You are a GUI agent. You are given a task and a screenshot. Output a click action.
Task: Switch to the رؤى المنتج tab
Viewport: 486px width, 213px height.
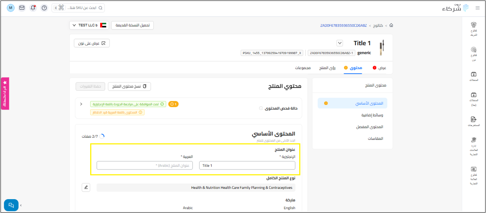pyautogui.click(x=327, y=68)
